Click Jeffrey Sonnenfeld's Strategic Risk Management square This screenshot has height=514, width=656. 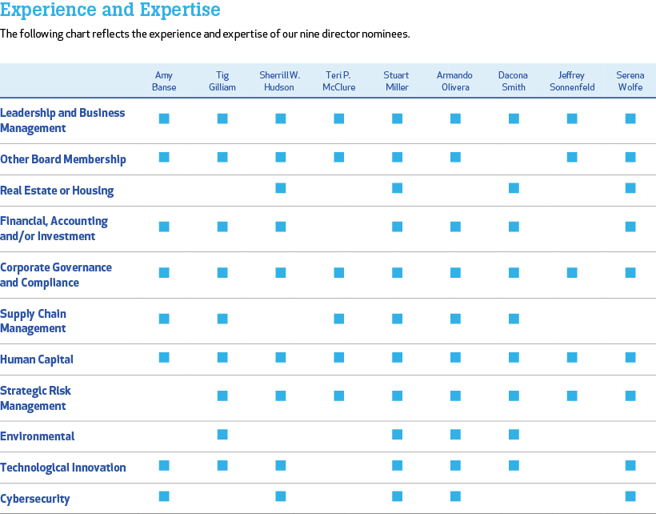[x=572, y=396]
